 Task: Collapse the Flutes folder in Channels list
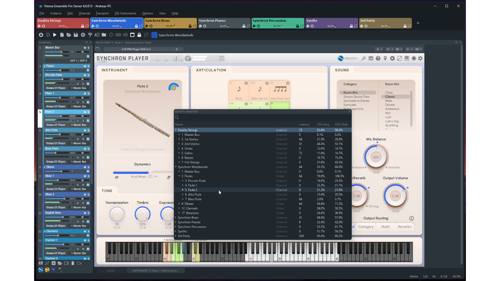[x=44, y=66]
